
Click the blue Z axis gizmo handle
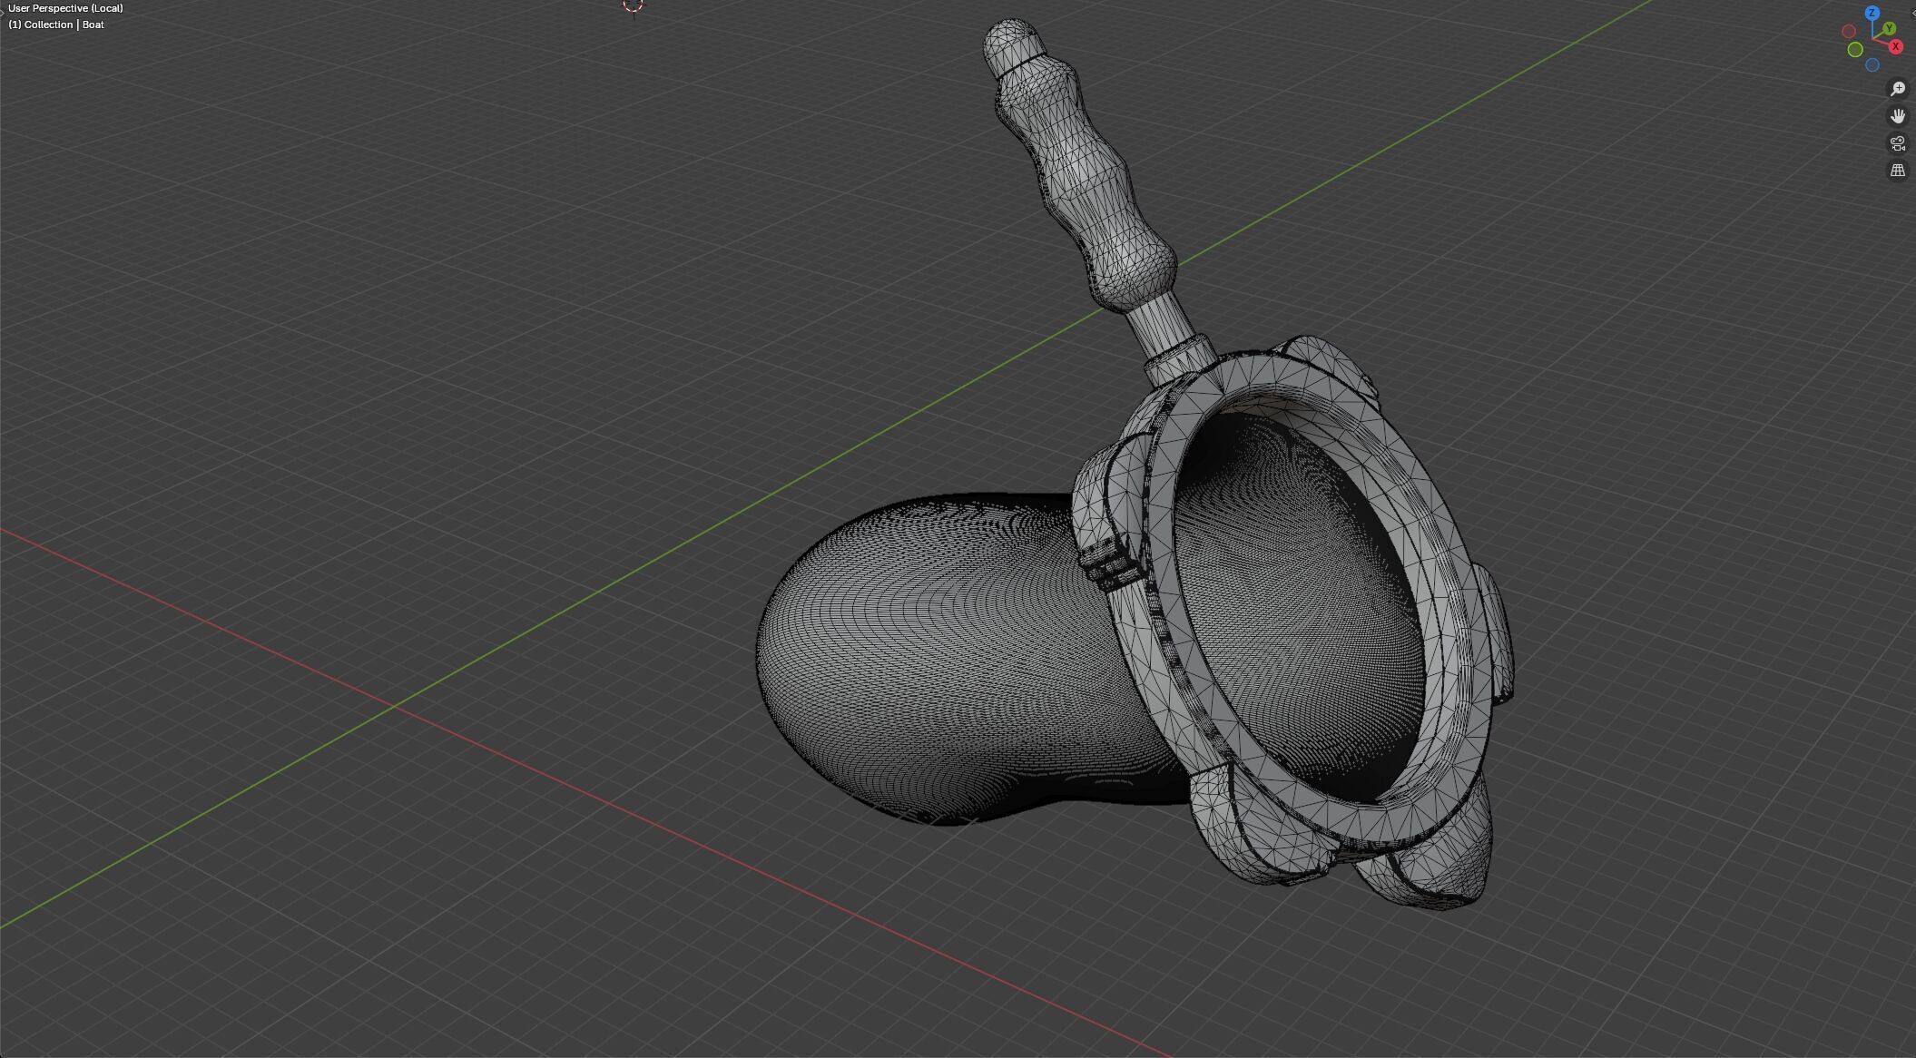[x=1872, y=14]
